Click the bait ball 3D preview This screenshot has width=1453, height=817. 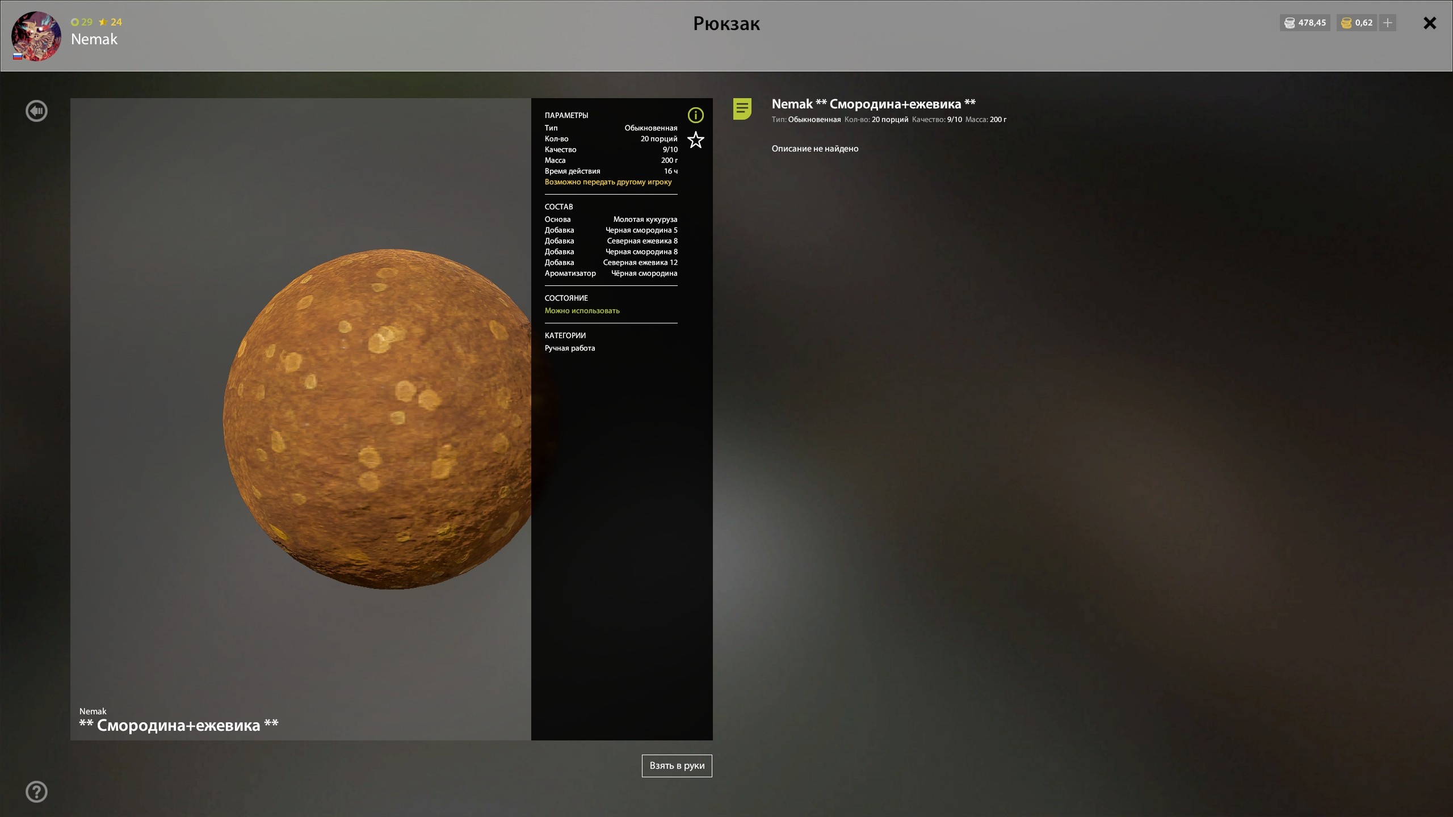coord(377,419)
